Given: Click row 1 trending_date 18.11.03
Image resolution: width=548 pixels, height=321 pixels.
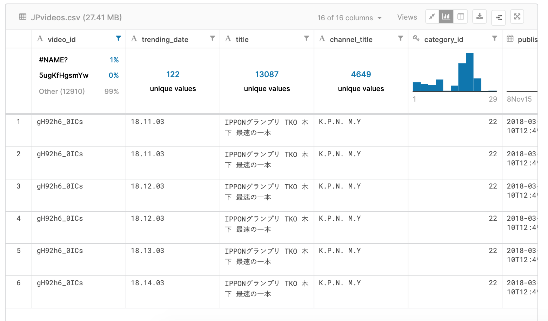Looking at the screenshot, I should 147,122.
